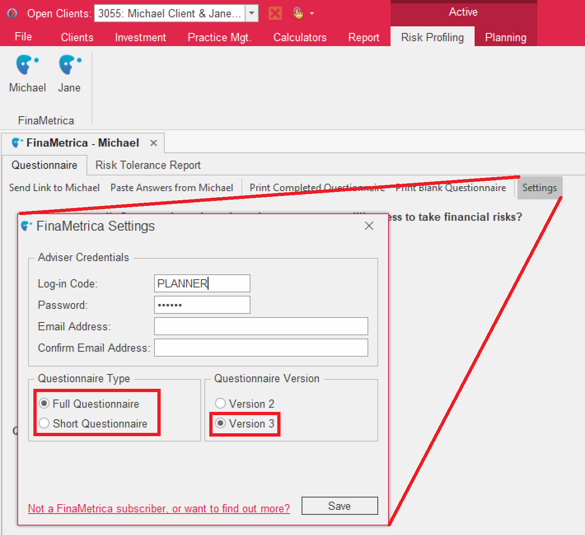Click Send Link to Michael toolbar item
The image size is (585, 535).
pos(54,188)
